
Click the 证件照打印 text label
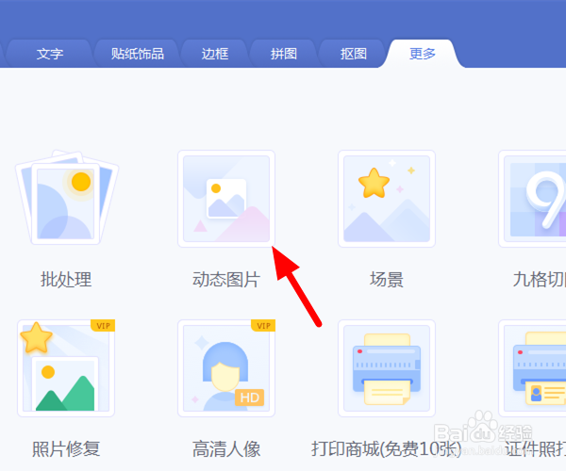pyautogui.click(x=535, y=449)
